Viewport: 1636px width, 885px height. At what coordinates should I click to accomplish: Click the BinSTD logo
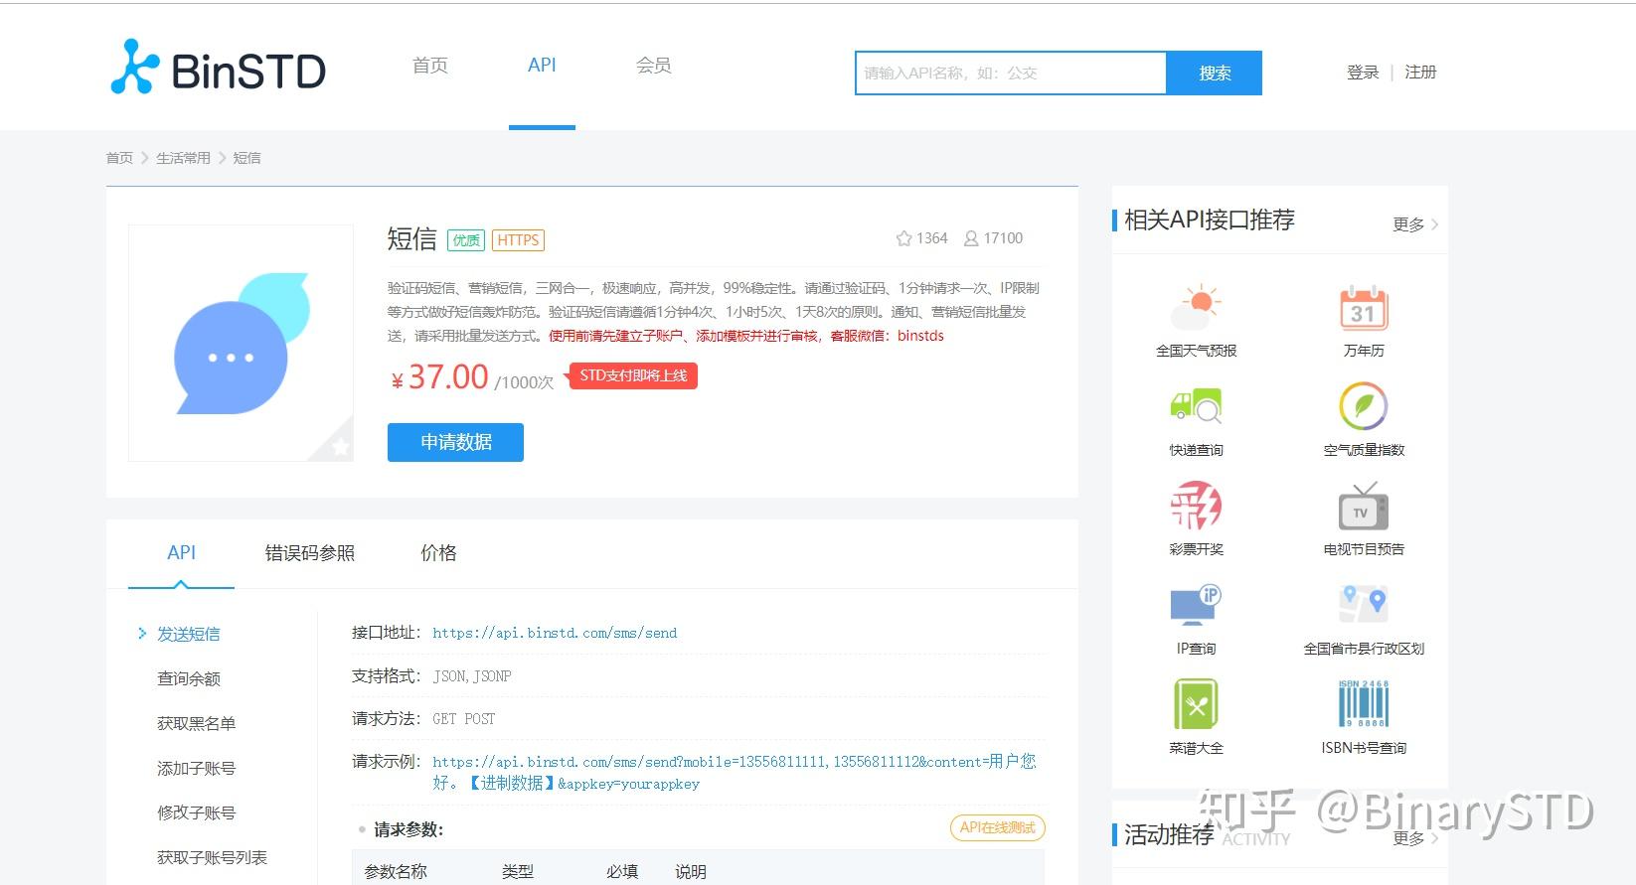[x=218, y=68]
